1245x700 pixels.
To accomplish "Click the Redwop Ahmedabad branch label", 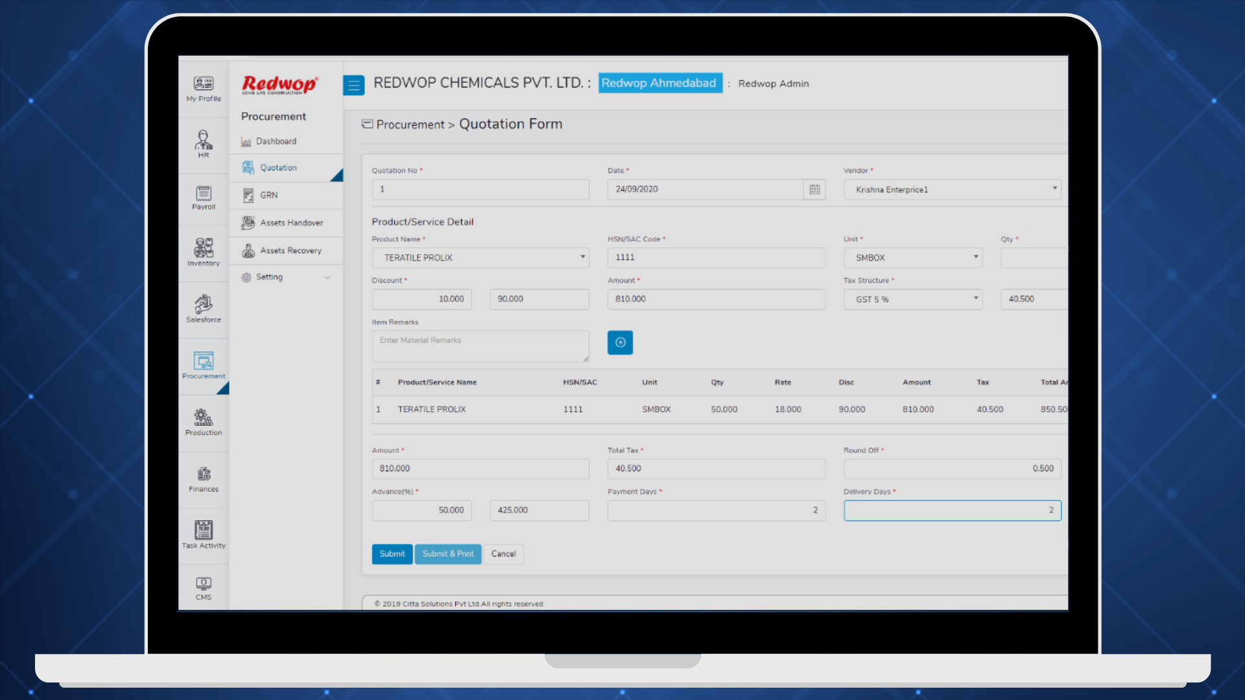I will [x=659, y=83].
